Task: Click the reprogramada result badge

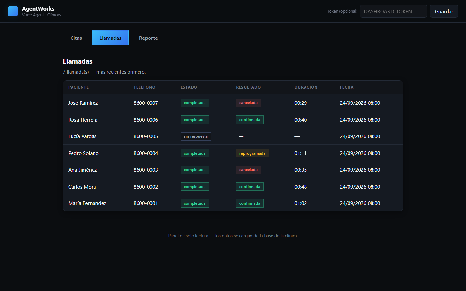Action: [x=252, y=153]
